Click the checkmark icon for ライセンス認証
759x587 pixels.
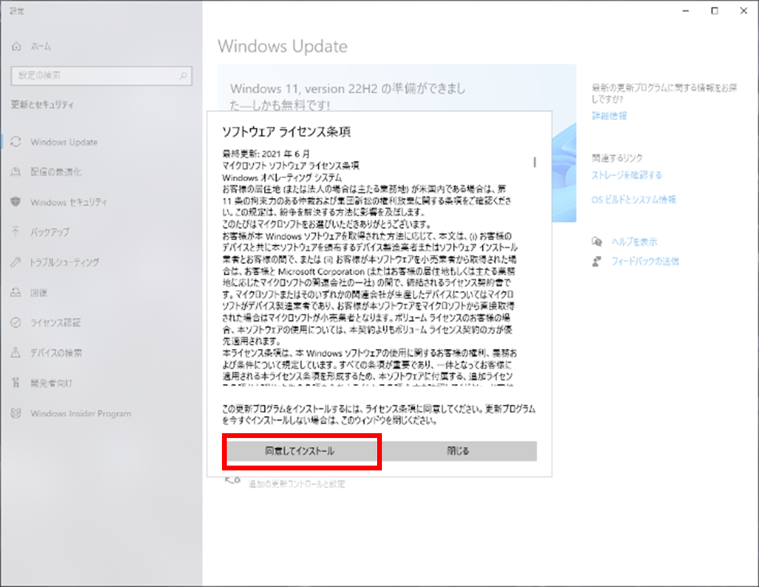point(16,322)
